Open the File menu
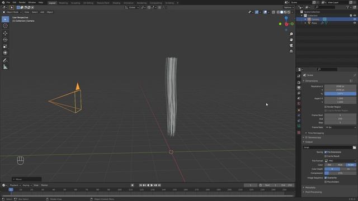Image resolution: width=358 pixels, height=201 pixels. tap(8, 2)
